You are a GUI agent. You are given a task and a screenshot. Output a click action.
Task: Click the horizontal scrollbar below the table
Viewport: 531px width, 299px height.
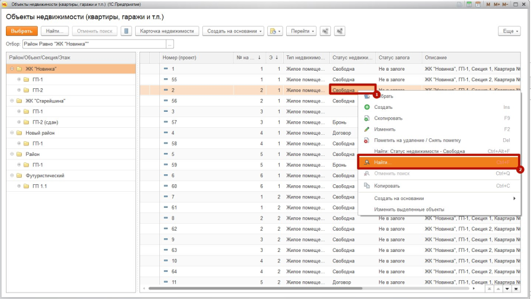pos(307,289)
